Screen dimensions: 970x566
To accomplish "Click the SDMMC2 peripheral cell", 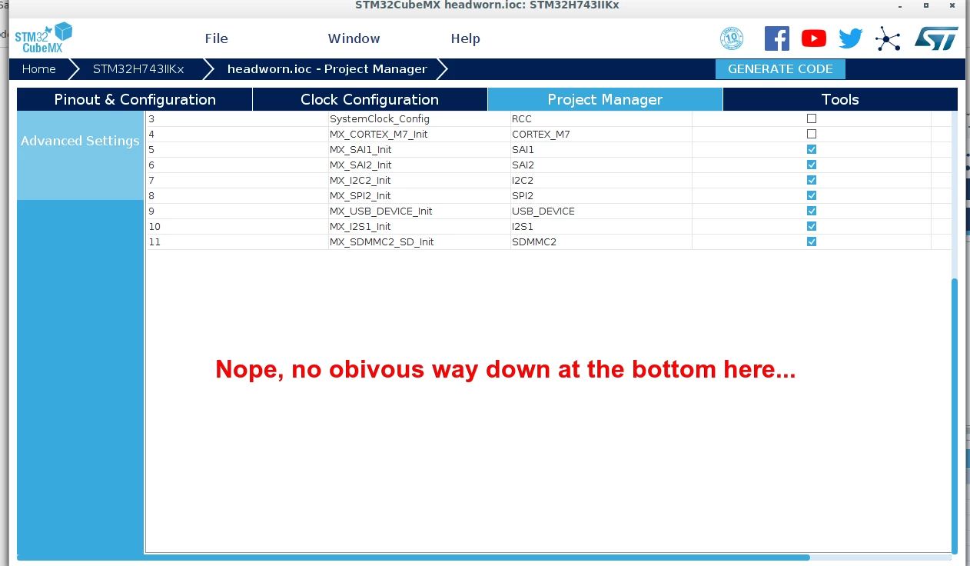I will (601, 242).
